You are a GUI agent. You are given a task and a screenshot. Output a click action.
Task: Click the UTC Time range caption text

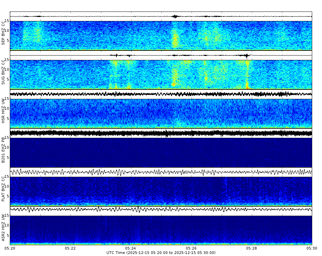click(161, 252)
